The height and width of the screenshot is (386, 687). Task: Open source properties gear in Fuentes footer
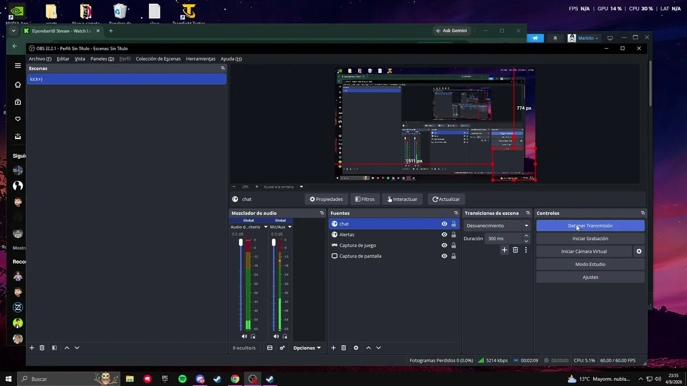tap(356, 348)
